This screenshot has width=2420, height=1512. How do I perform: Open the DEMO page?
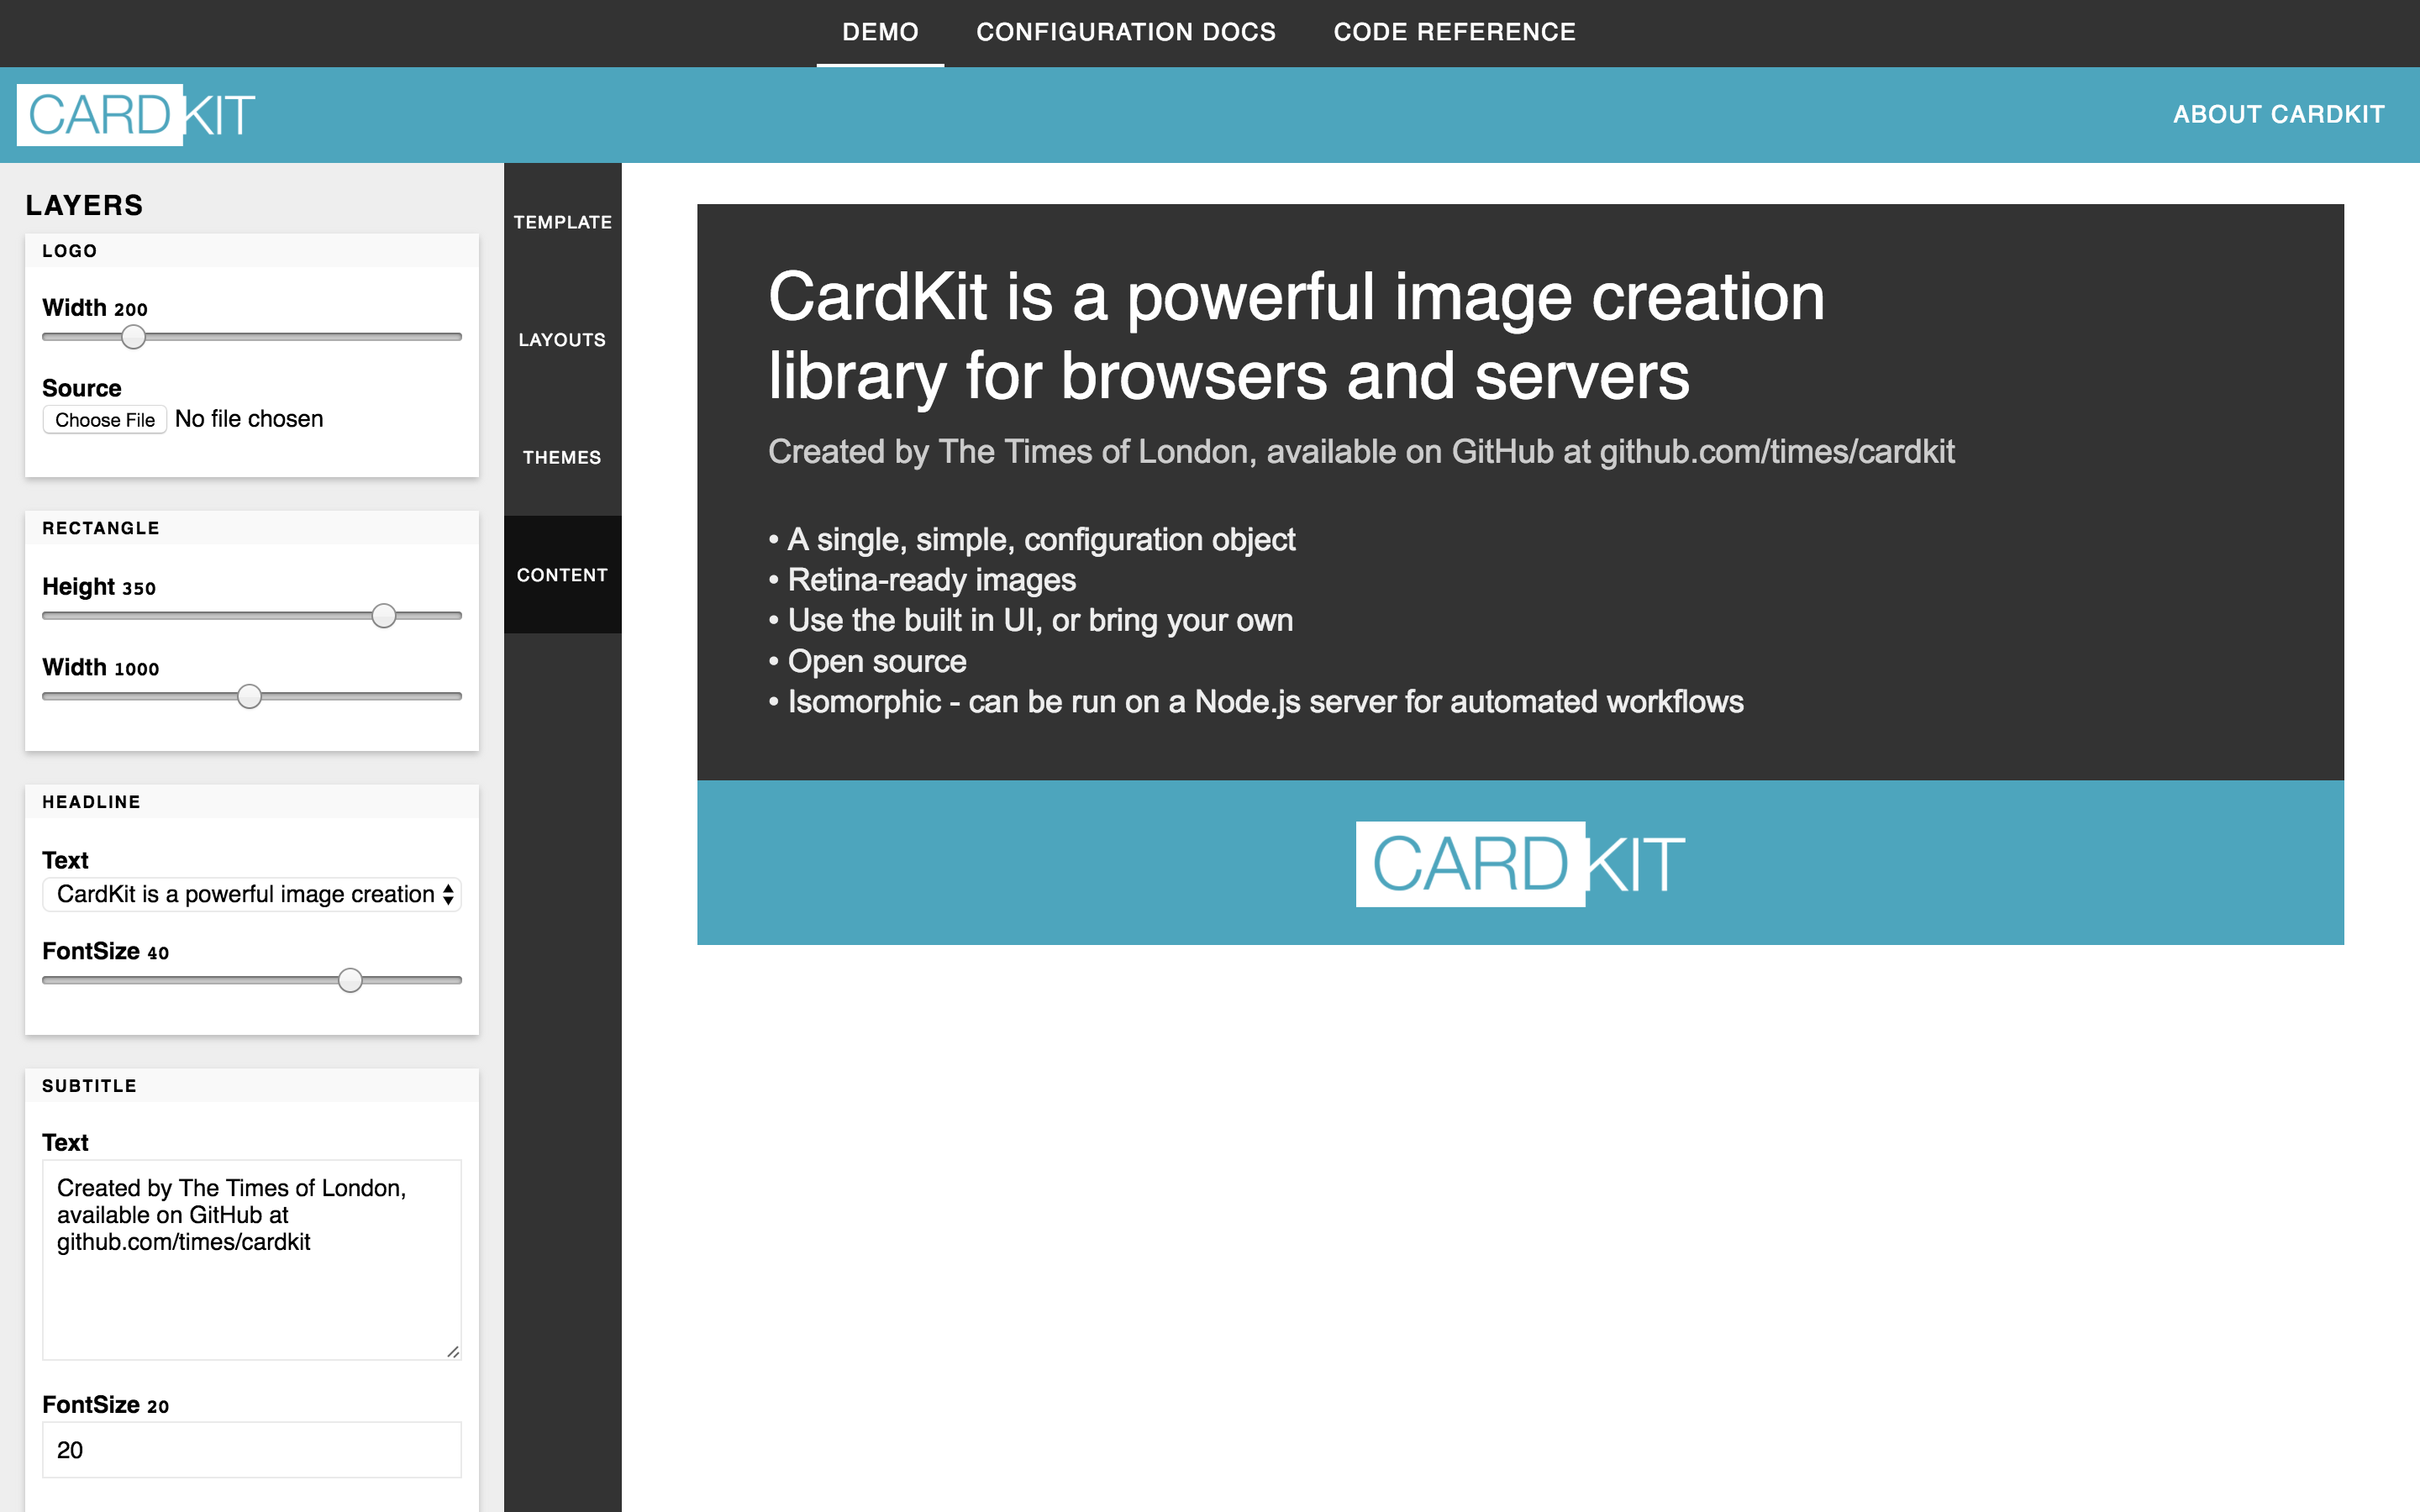coord(879,31)
